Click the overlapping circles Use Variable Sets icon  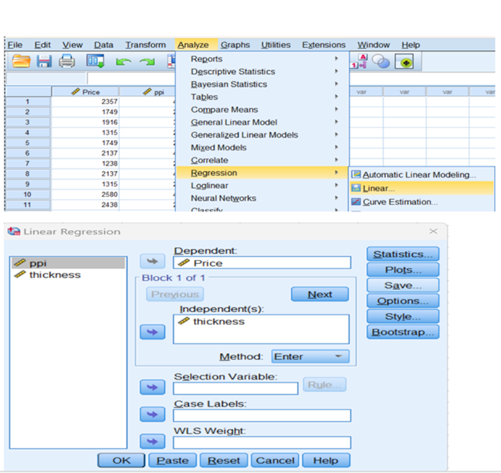(381, 61)
